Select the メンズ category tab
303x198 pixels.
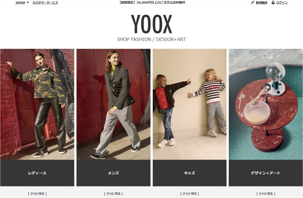(x=113, y=173)
